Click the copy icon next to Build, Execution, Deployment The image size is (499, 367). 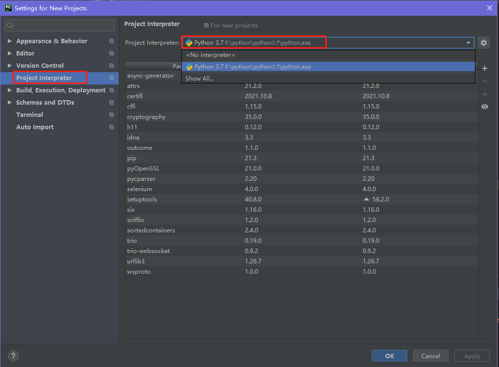(x=111, y=90)
